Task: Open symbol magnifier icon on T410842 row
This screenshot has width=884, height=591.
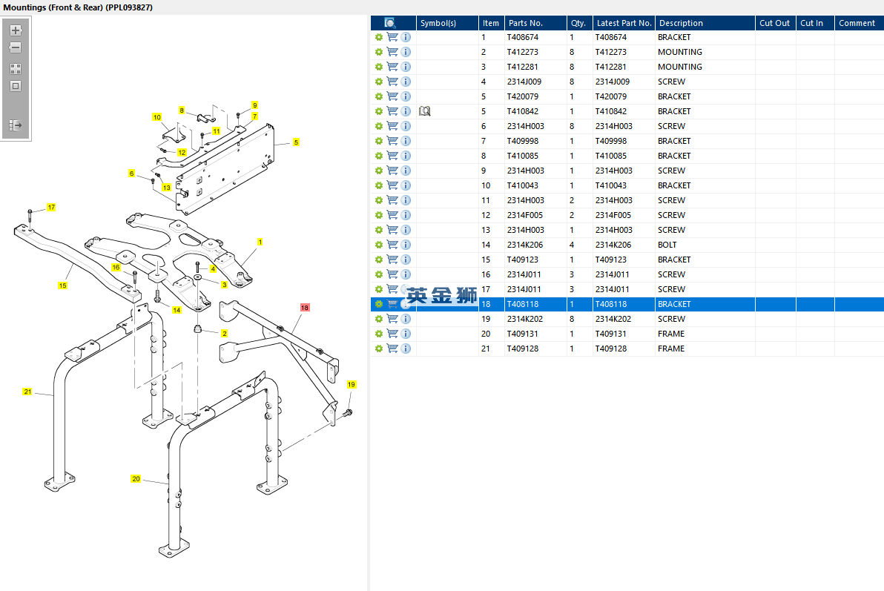Action: 425,111
